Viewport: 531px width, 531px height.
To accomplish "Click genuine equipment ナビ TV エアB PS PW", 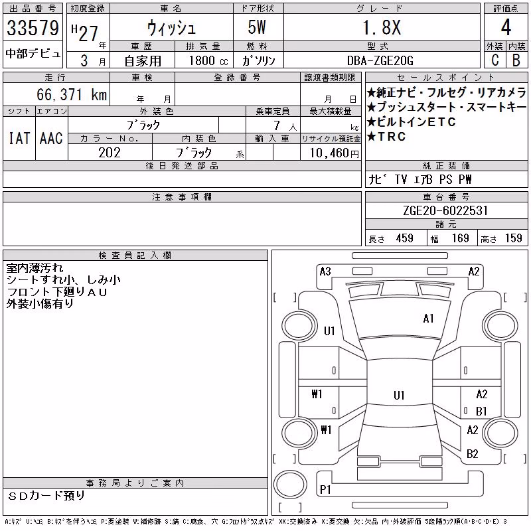I will coord(420,179).
